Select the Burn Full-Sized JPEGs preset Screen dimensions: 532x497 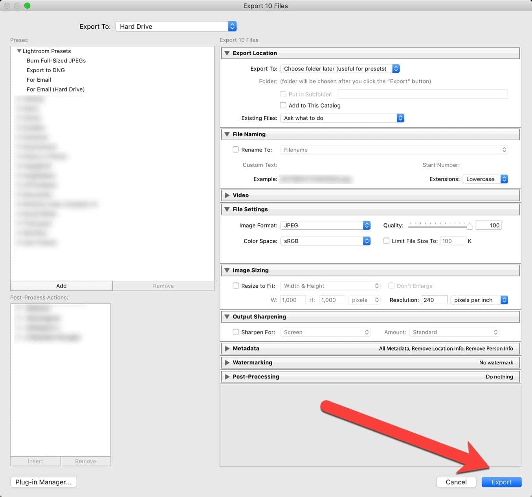(x=56, y=60)
